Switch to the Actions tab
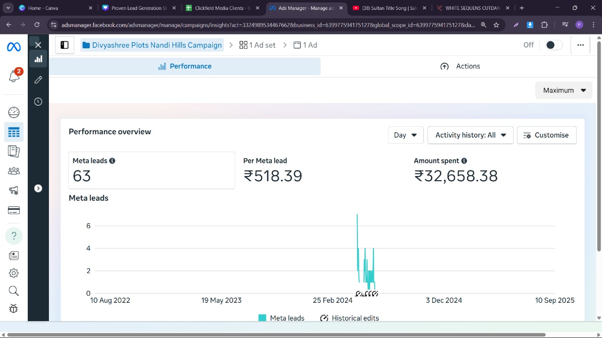 [x=460, y=66]
